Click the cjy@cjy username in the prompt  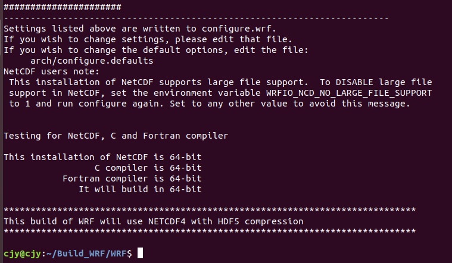point(21,253)
